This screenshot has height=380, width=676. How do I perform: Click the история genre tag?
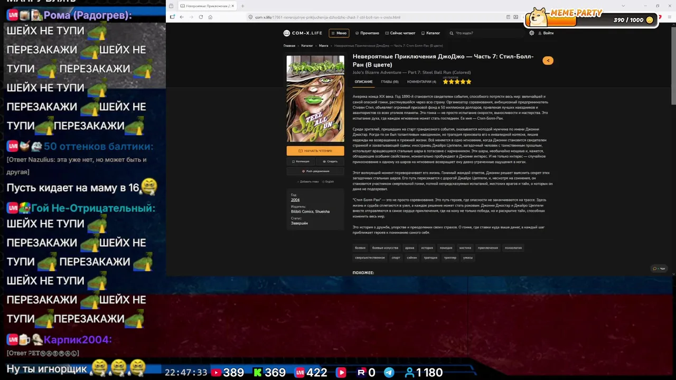pos(427,248)
